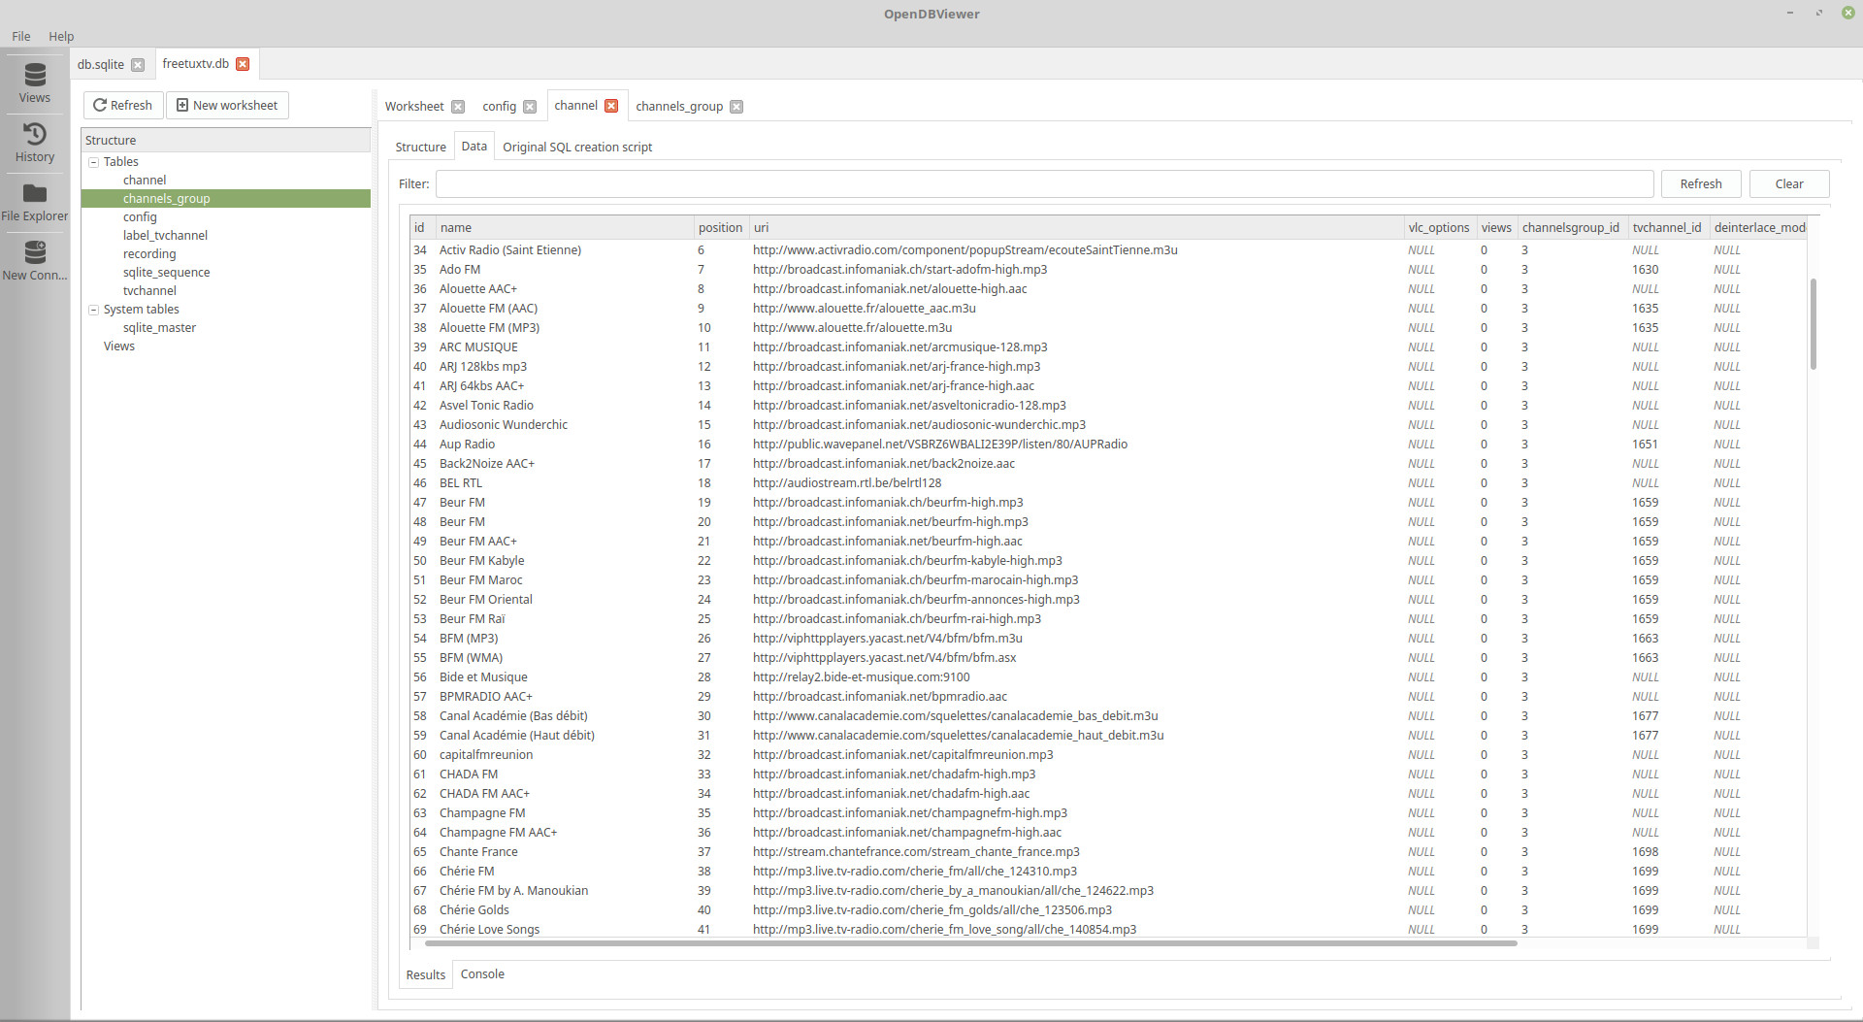This screenshot has width=1863, height=1022.
Task: Switch to the config tab
Action: (x=500, y=107)
